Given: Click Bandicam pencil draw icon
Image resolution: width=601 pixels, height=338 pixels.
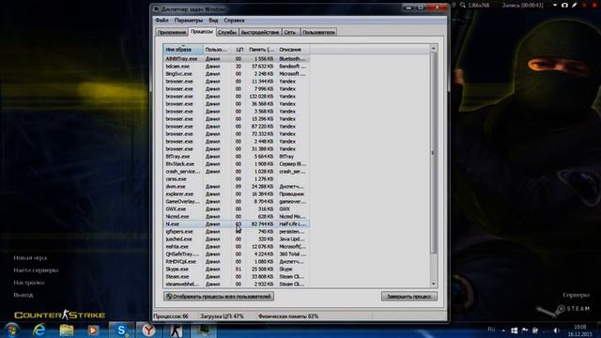Looking at the screenshot, I should click(574, 6).
